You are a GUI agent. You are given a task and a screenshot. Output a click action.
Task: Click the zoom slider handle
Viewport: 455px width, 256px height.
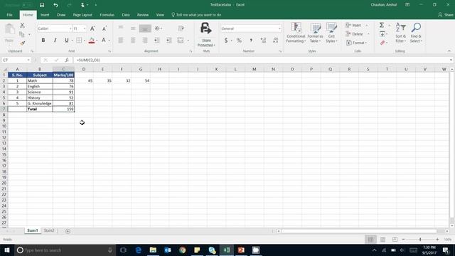click(420, 240)
